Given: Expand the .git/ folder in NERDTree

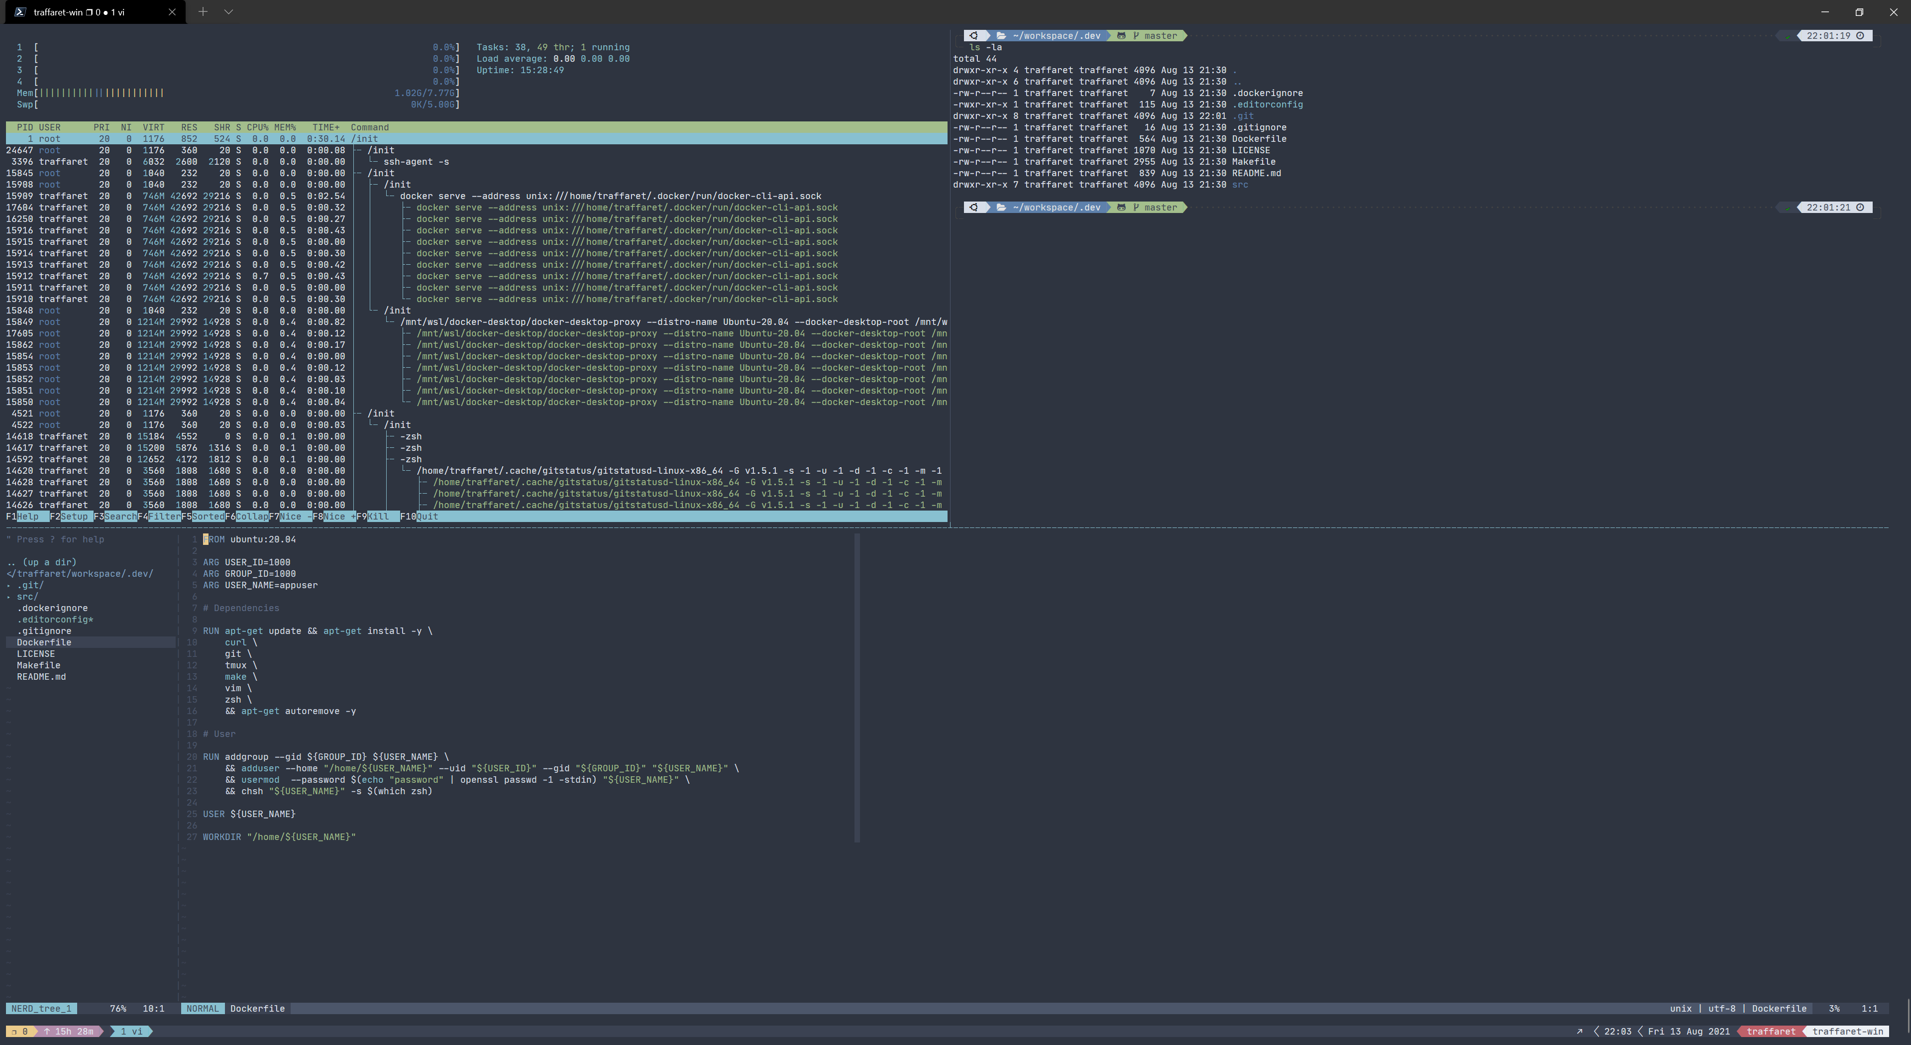Looking at the screenshot, I should tap(25, 585).
